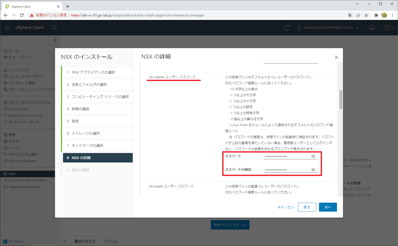Viewport: 398px width, 246px height.
Task: Open グローバル インベントリ リスト in sidebar
Action: pyautogui.click(x=29, y=89)
